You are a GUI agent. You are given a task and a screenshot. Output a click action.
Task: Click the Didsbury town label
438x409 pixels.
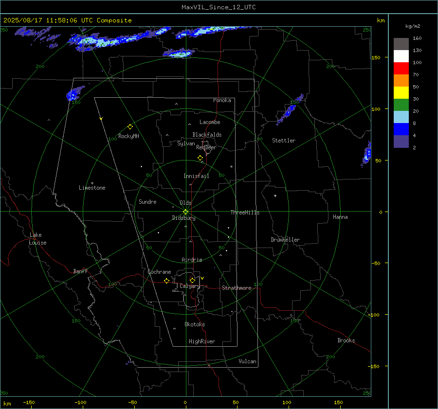pos(183,218)
